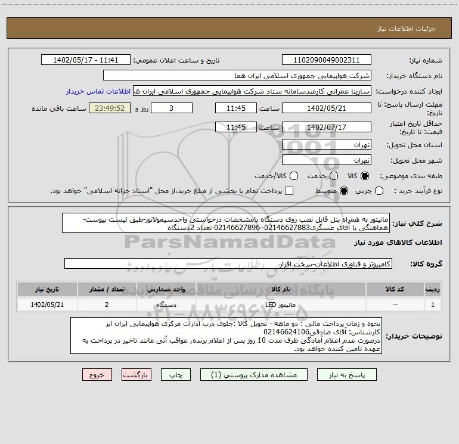
Task: Click the خروج exit button
Action: click(97, 375)
